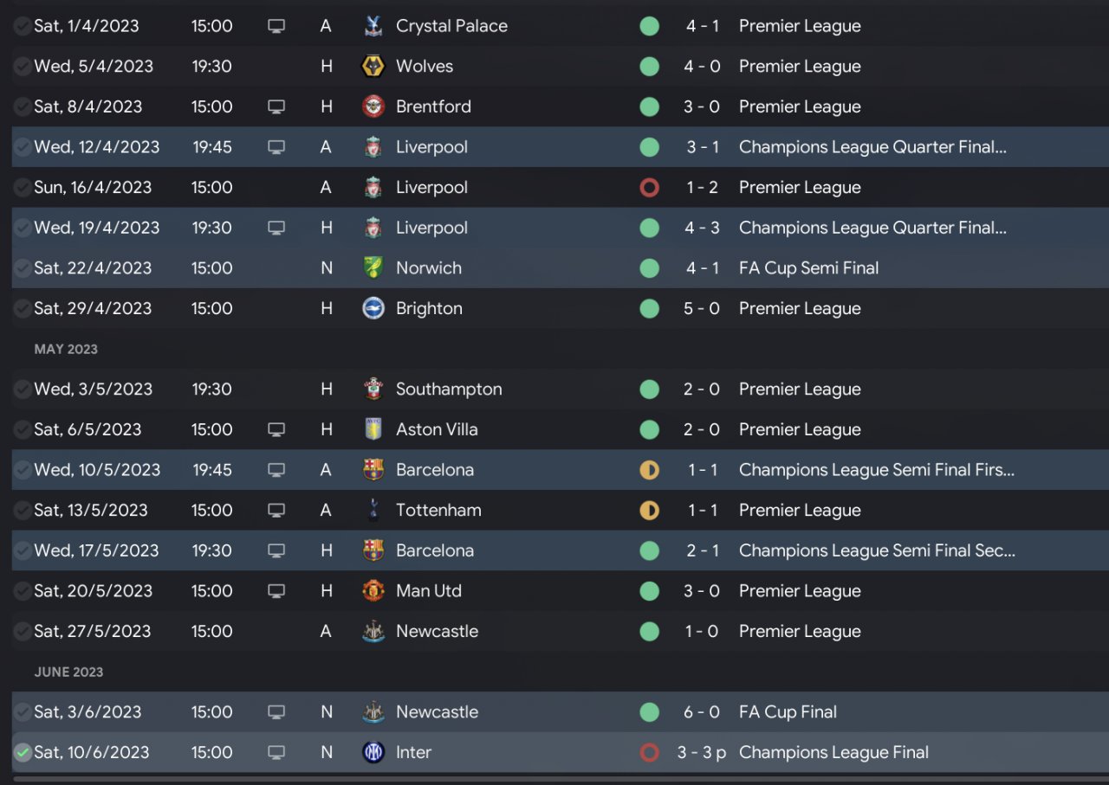Screen dimensions: 1109x785
Task: Open the 6 - 0 FA Cup Final score
Action: click(x=701, y=712)
